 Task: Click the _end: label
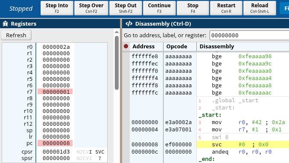(x=207, y=159)
